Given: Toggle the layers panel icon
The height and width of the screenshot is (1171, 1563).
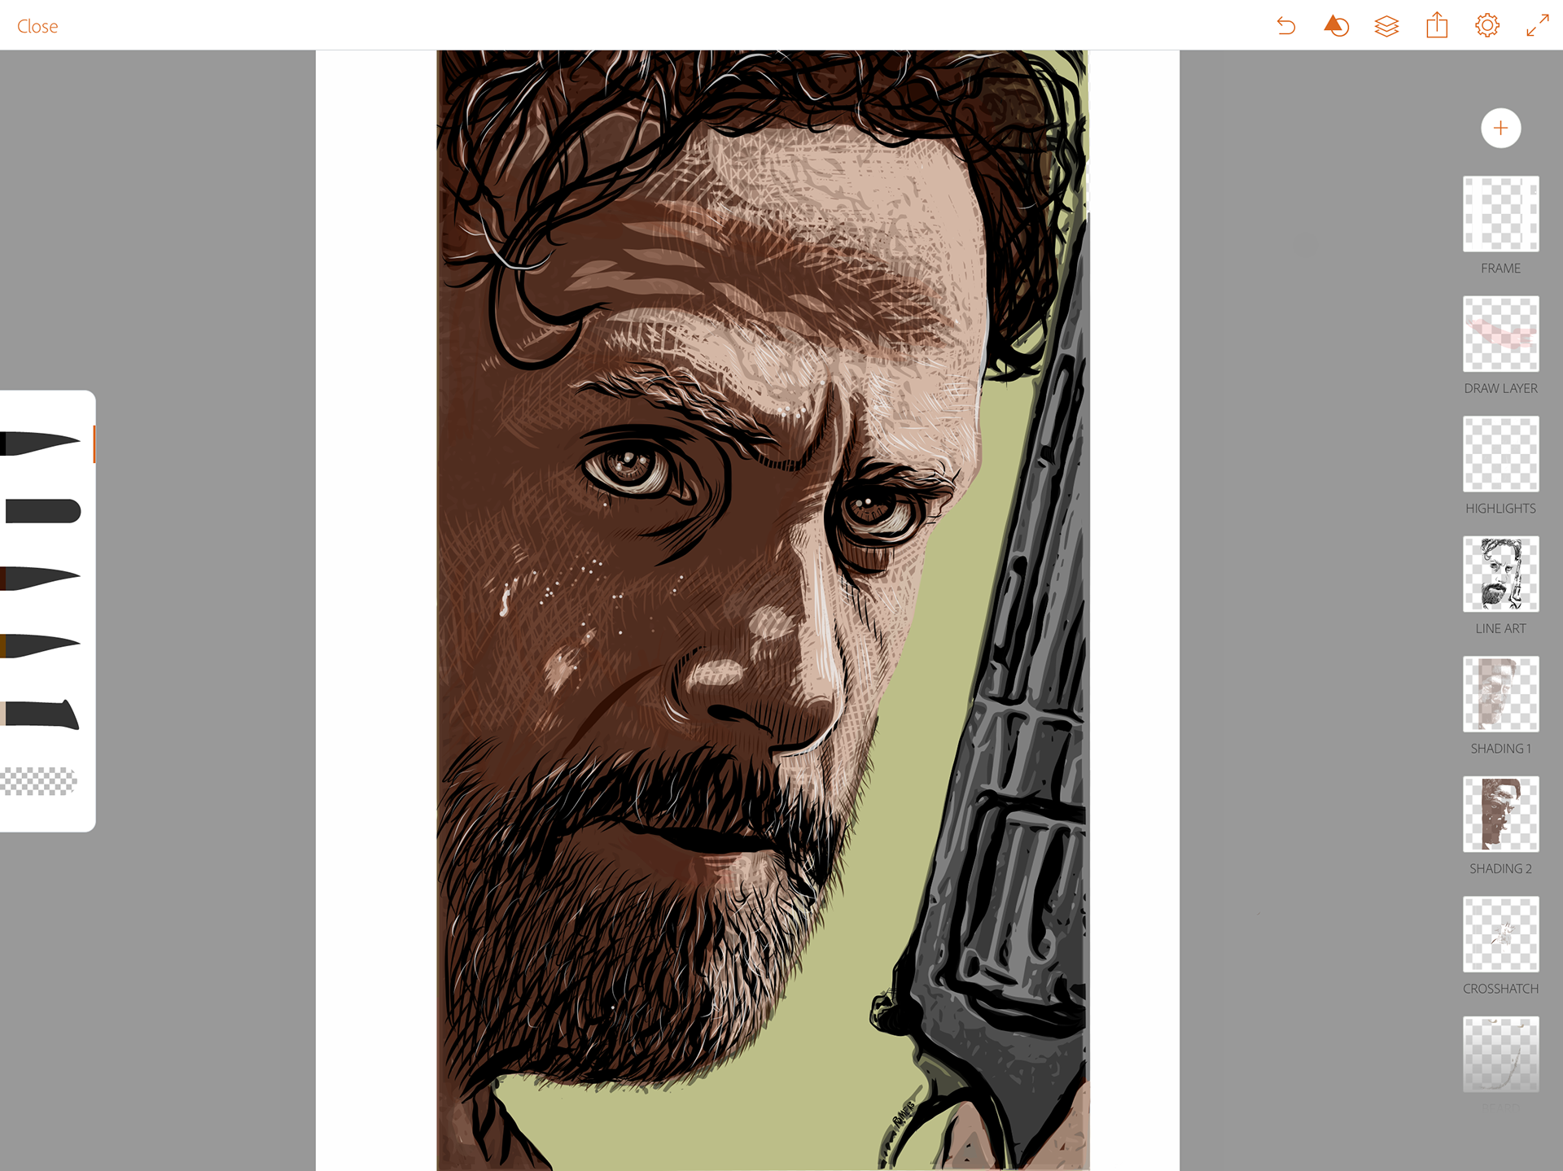Looking at the screenshot, I should 1386,26.
